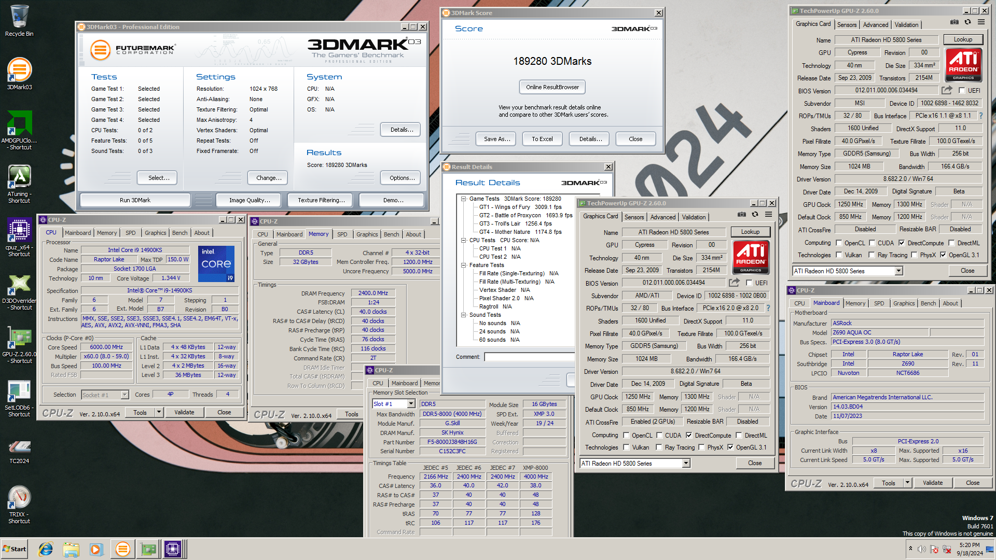Click Online ResultBrowser button
Image resolution: width=996 pixels, height=560 pixels.
tap(552, 87)
